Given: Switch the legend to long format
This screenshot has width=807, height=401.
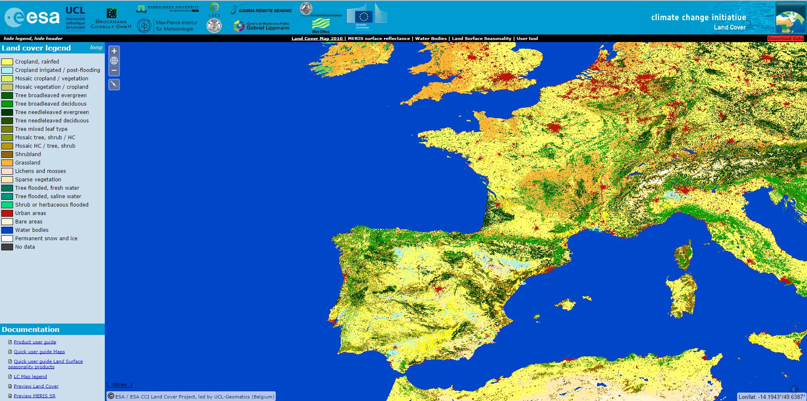Looking at the screenshot, I should 96,48.
